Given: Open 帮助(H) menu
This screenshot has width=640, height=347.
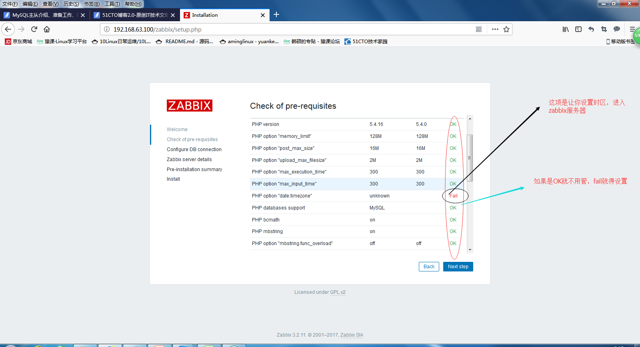Looking at the screenshot, I should (x=133, y=4).
